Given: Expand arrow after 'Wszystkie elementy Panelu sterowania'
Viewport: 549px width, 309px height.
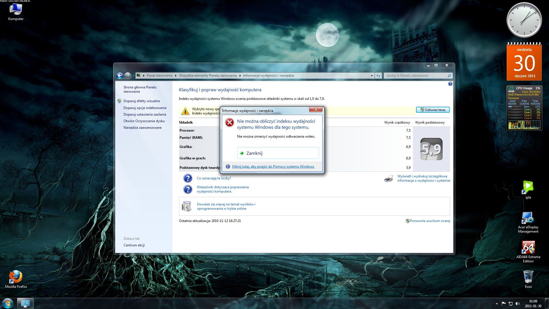Looking at the screenshot, I should [x=240, y=76].
